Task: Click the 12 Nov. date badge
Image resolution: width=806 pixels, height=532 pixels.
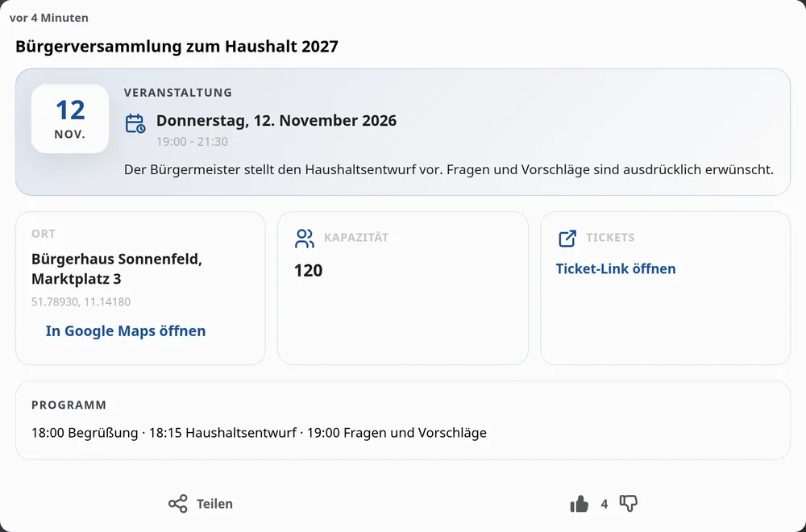Action: [70, 118]
